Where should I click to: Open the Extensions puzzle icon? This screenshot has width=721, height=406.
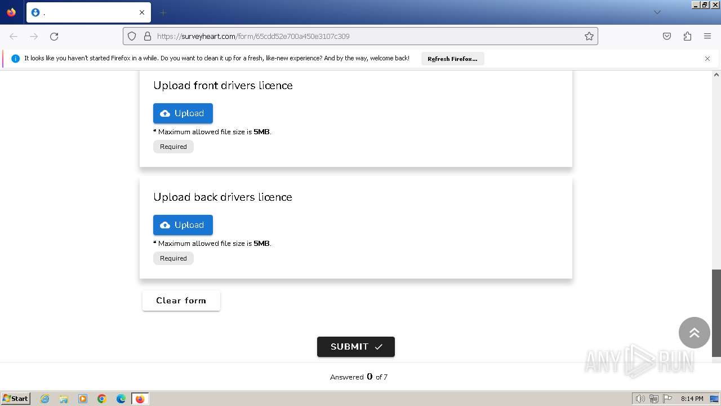[687, 36]
